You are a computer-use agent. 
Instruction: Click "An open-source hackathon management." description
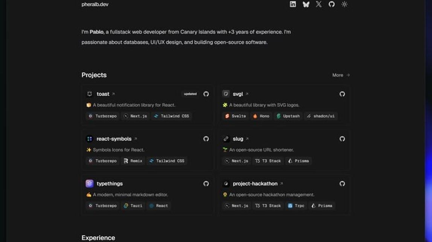click(272, 195)
